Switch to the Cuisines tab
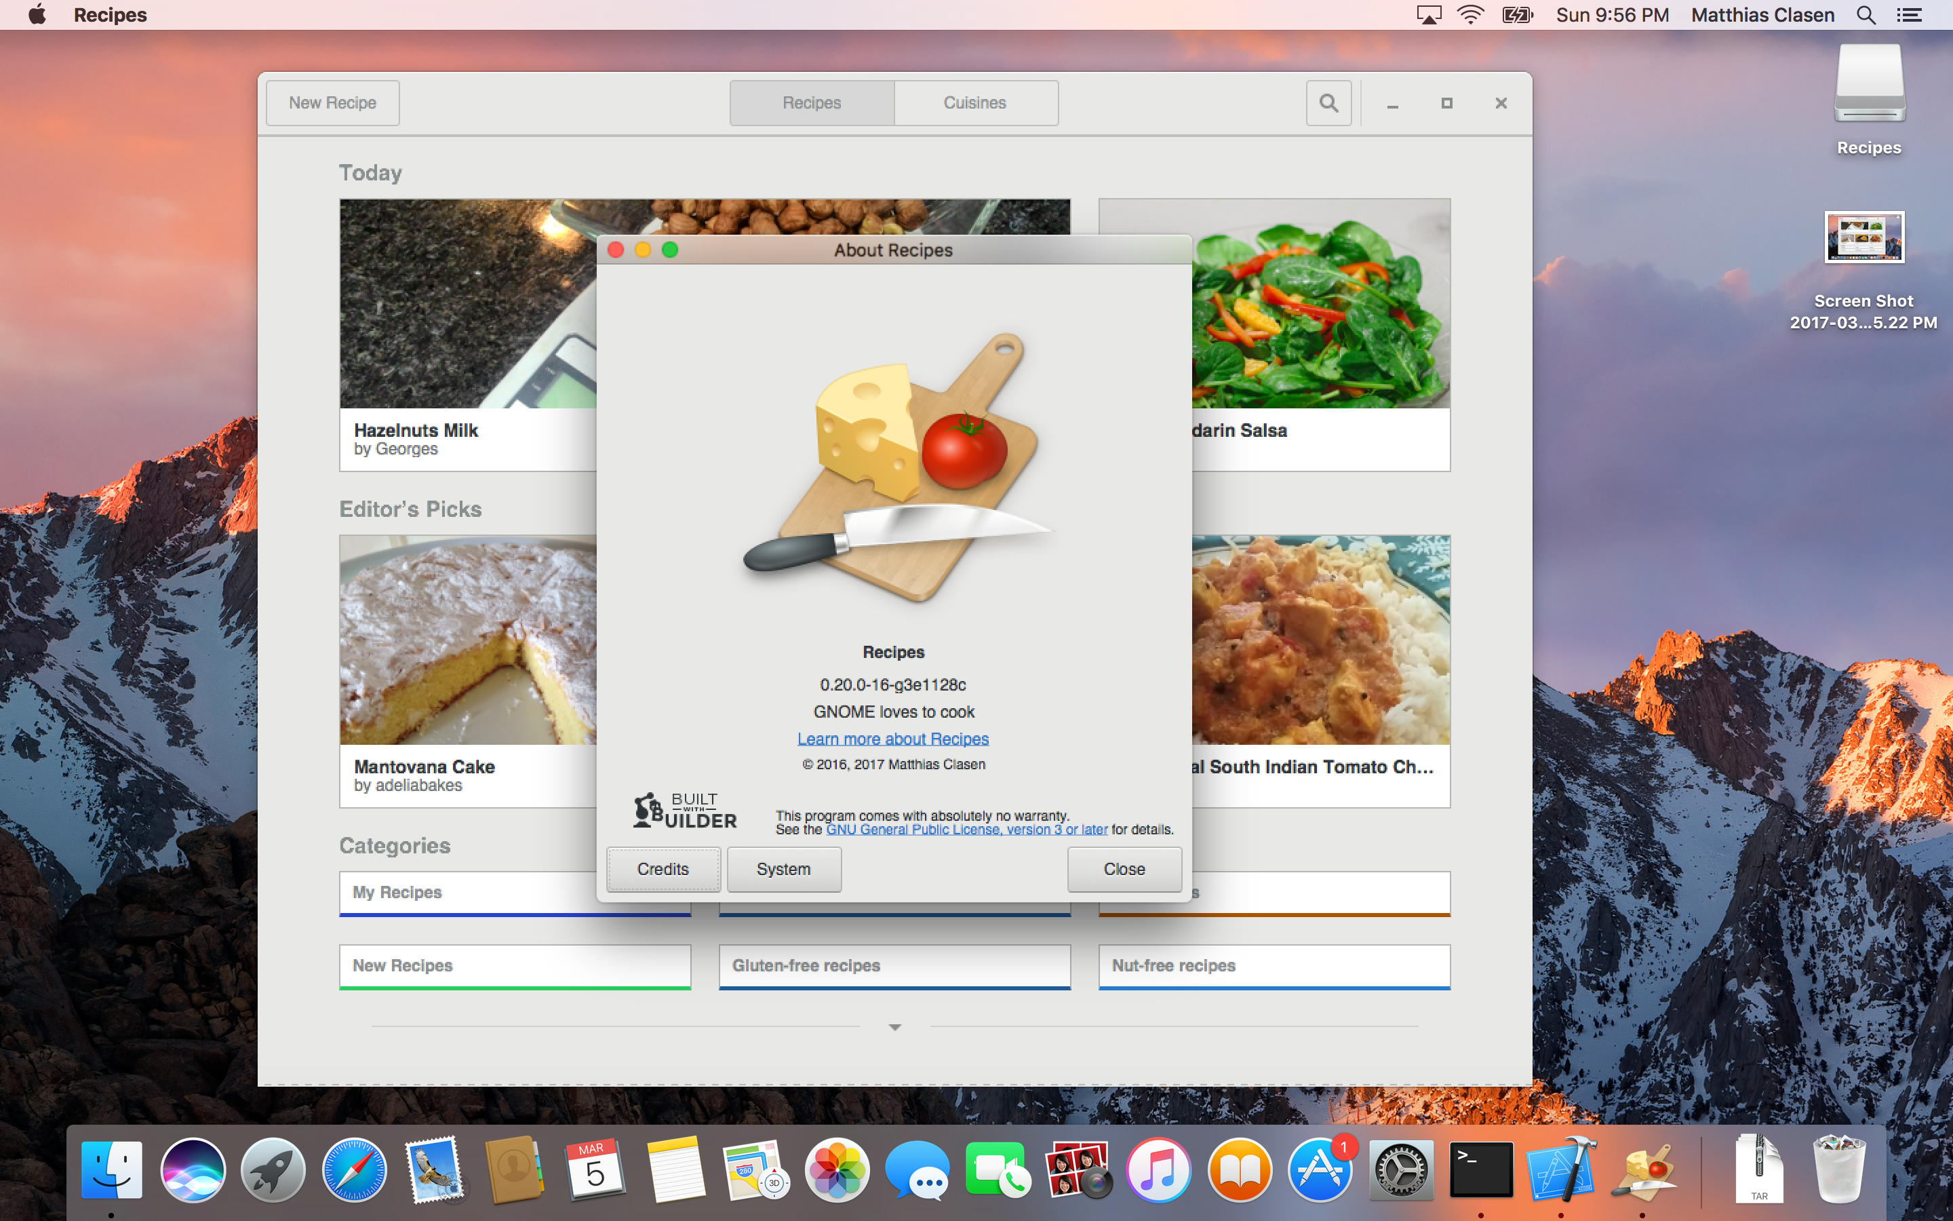The image size is (1953, 1221). point(976,102)
